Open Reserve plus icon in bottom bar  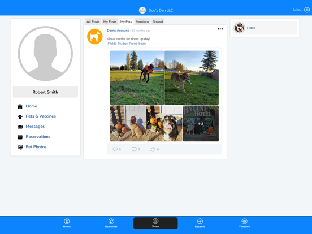pyautogui.click(x=200, y=221)
